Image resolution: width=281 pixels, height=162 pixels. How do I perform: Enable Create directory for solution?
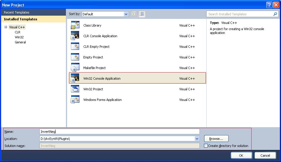(x=206, y=146)
